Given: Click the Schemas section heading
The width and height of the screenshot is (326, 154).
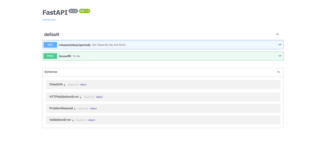Looking at the screenshot, I should point(51,72).
